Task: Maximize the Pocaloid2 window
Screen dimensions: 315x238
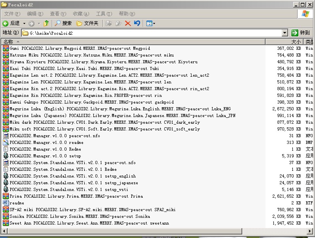Action: (x=303, y=4)
